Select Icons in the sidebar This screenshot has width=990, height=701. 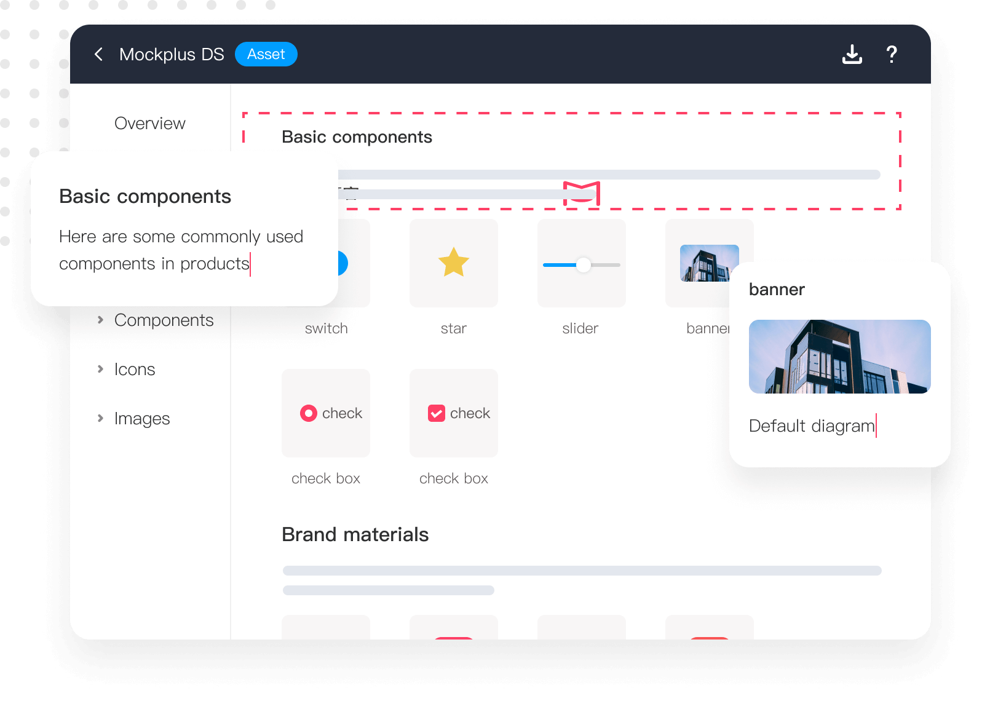(135, 369)
